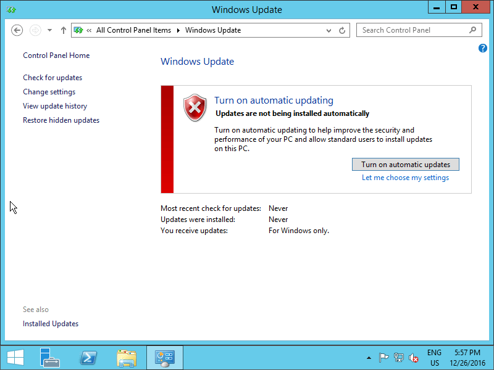Show hidden tray icons with the up arrow
The image size is (494, 370).
coord(370,357)
